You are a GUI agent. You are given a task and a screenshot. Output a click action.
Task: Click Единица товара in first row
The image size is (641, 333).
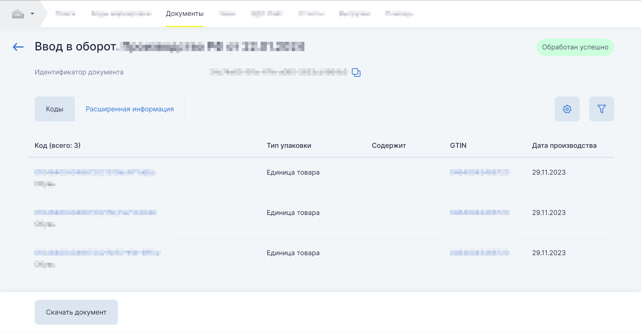coord(293,172)
